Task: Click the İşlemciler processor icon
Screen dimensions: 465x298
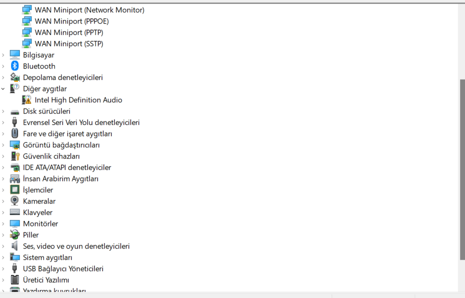Action: [14, 189]
